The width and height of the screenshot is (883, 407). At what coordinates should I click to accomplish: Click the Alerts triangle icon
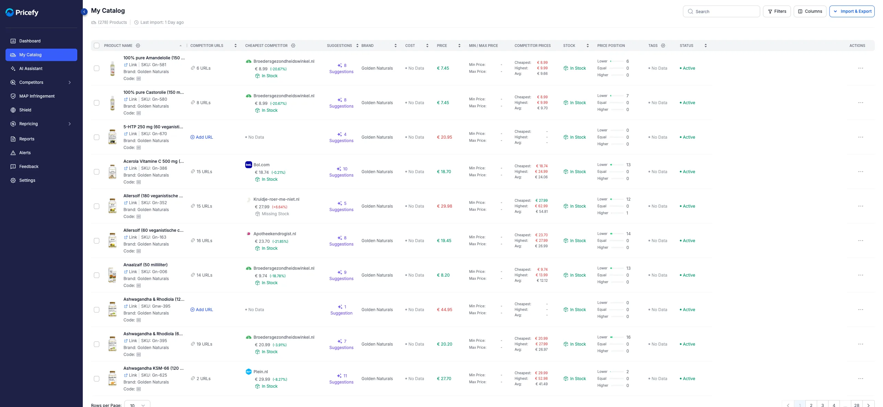coord(13,153)
